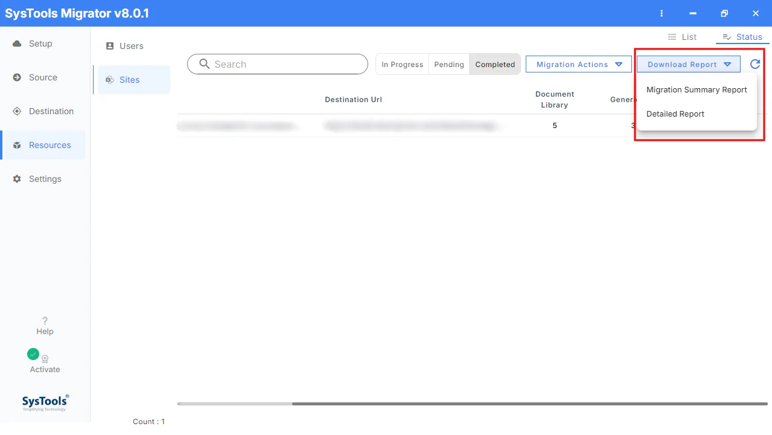Screen dimensions: 772x435
Task: Click the Count : 1 label
Action: point(148,422)
